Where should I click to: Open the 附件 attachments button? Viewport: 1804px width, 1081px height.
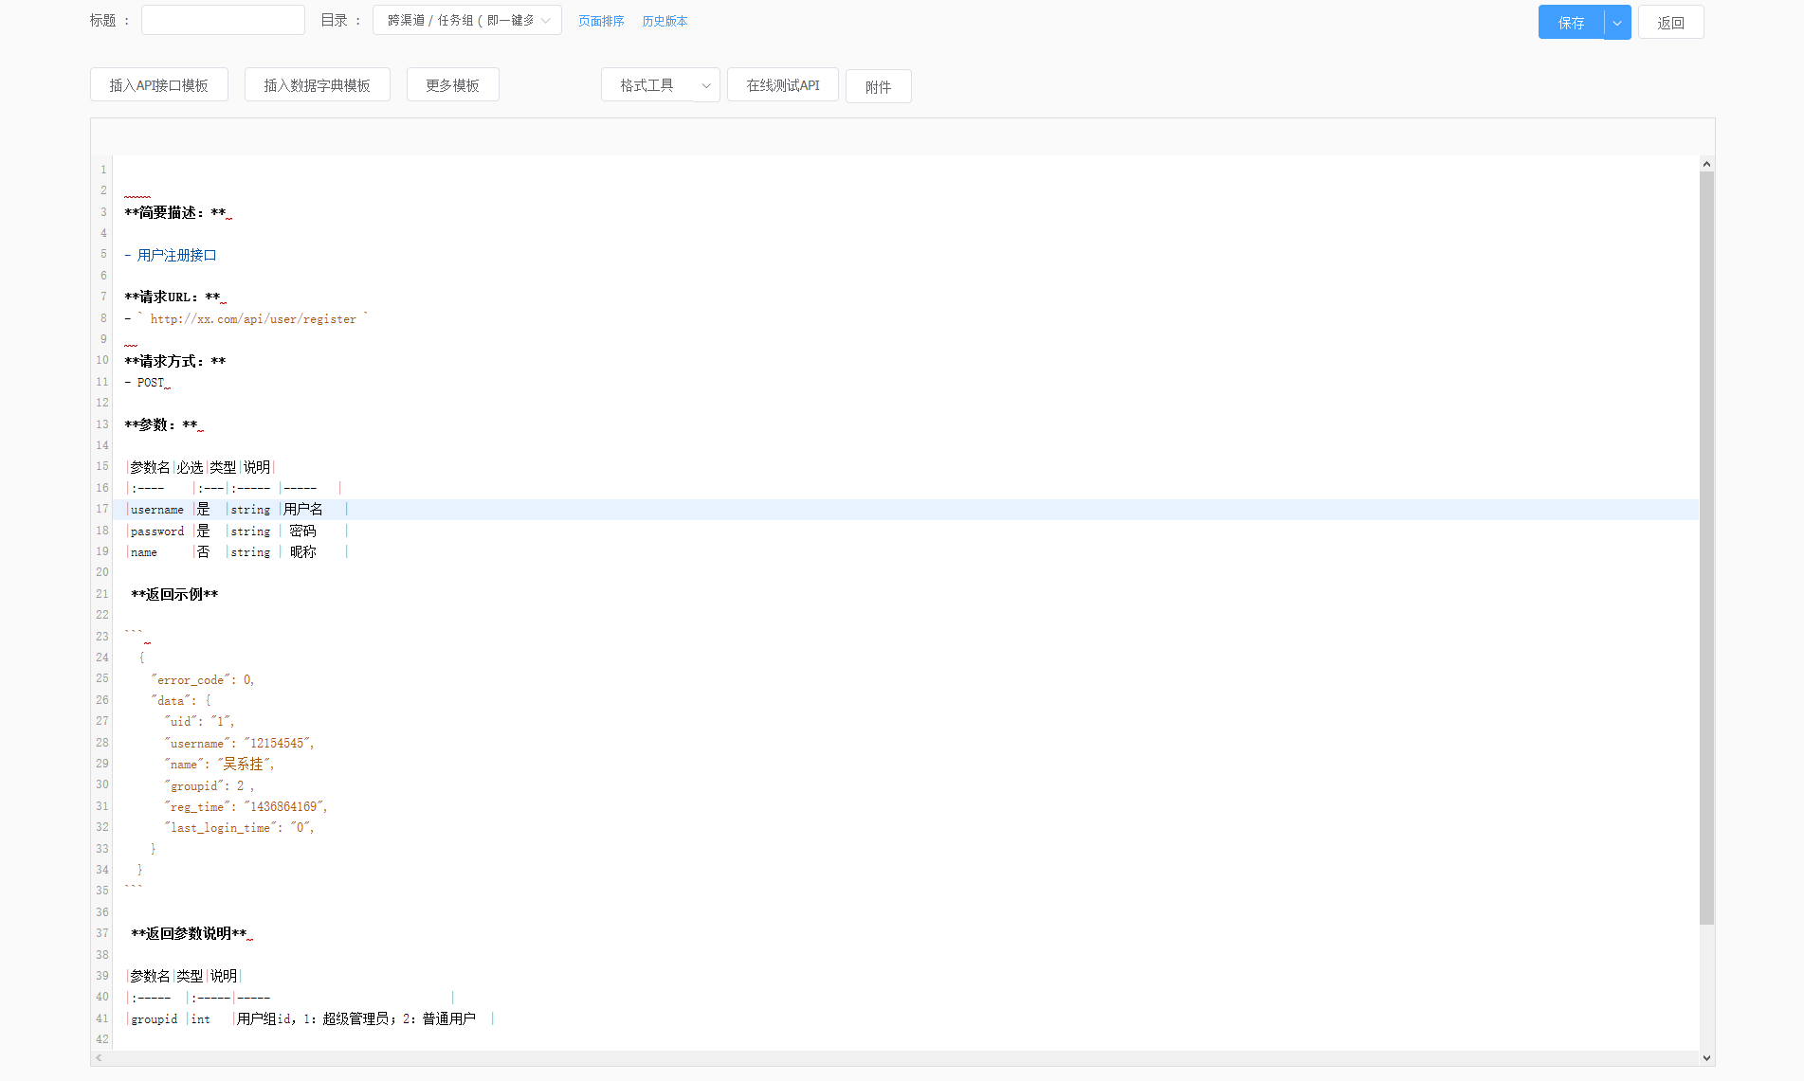878,87
